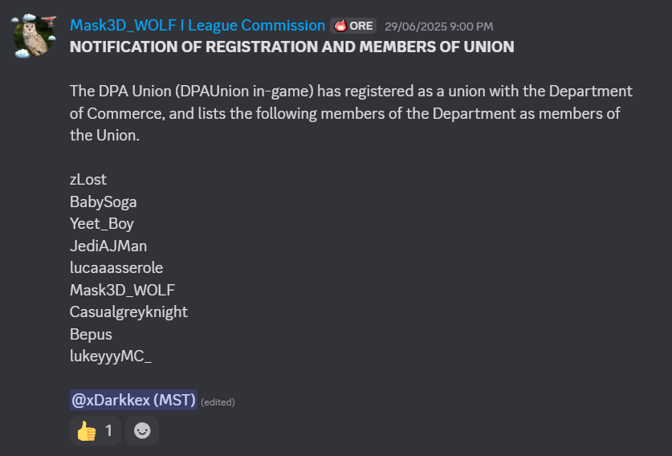Open the add reaction smiley picker

coord(142,430)
